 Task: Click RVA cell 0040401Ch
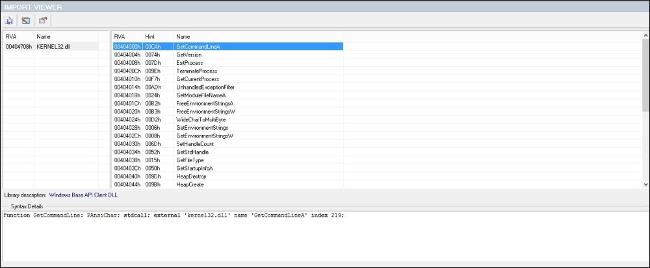tap(127, 103)
